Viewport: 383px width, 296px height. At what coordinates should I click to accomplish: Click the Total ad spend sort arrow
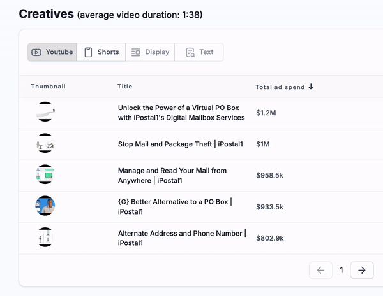pyautogui.click(x=311, y=87)
